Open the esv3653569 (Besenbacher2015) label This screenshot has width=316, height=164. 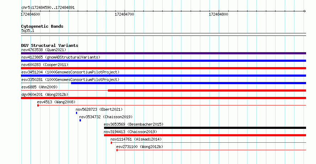[134, 124]
